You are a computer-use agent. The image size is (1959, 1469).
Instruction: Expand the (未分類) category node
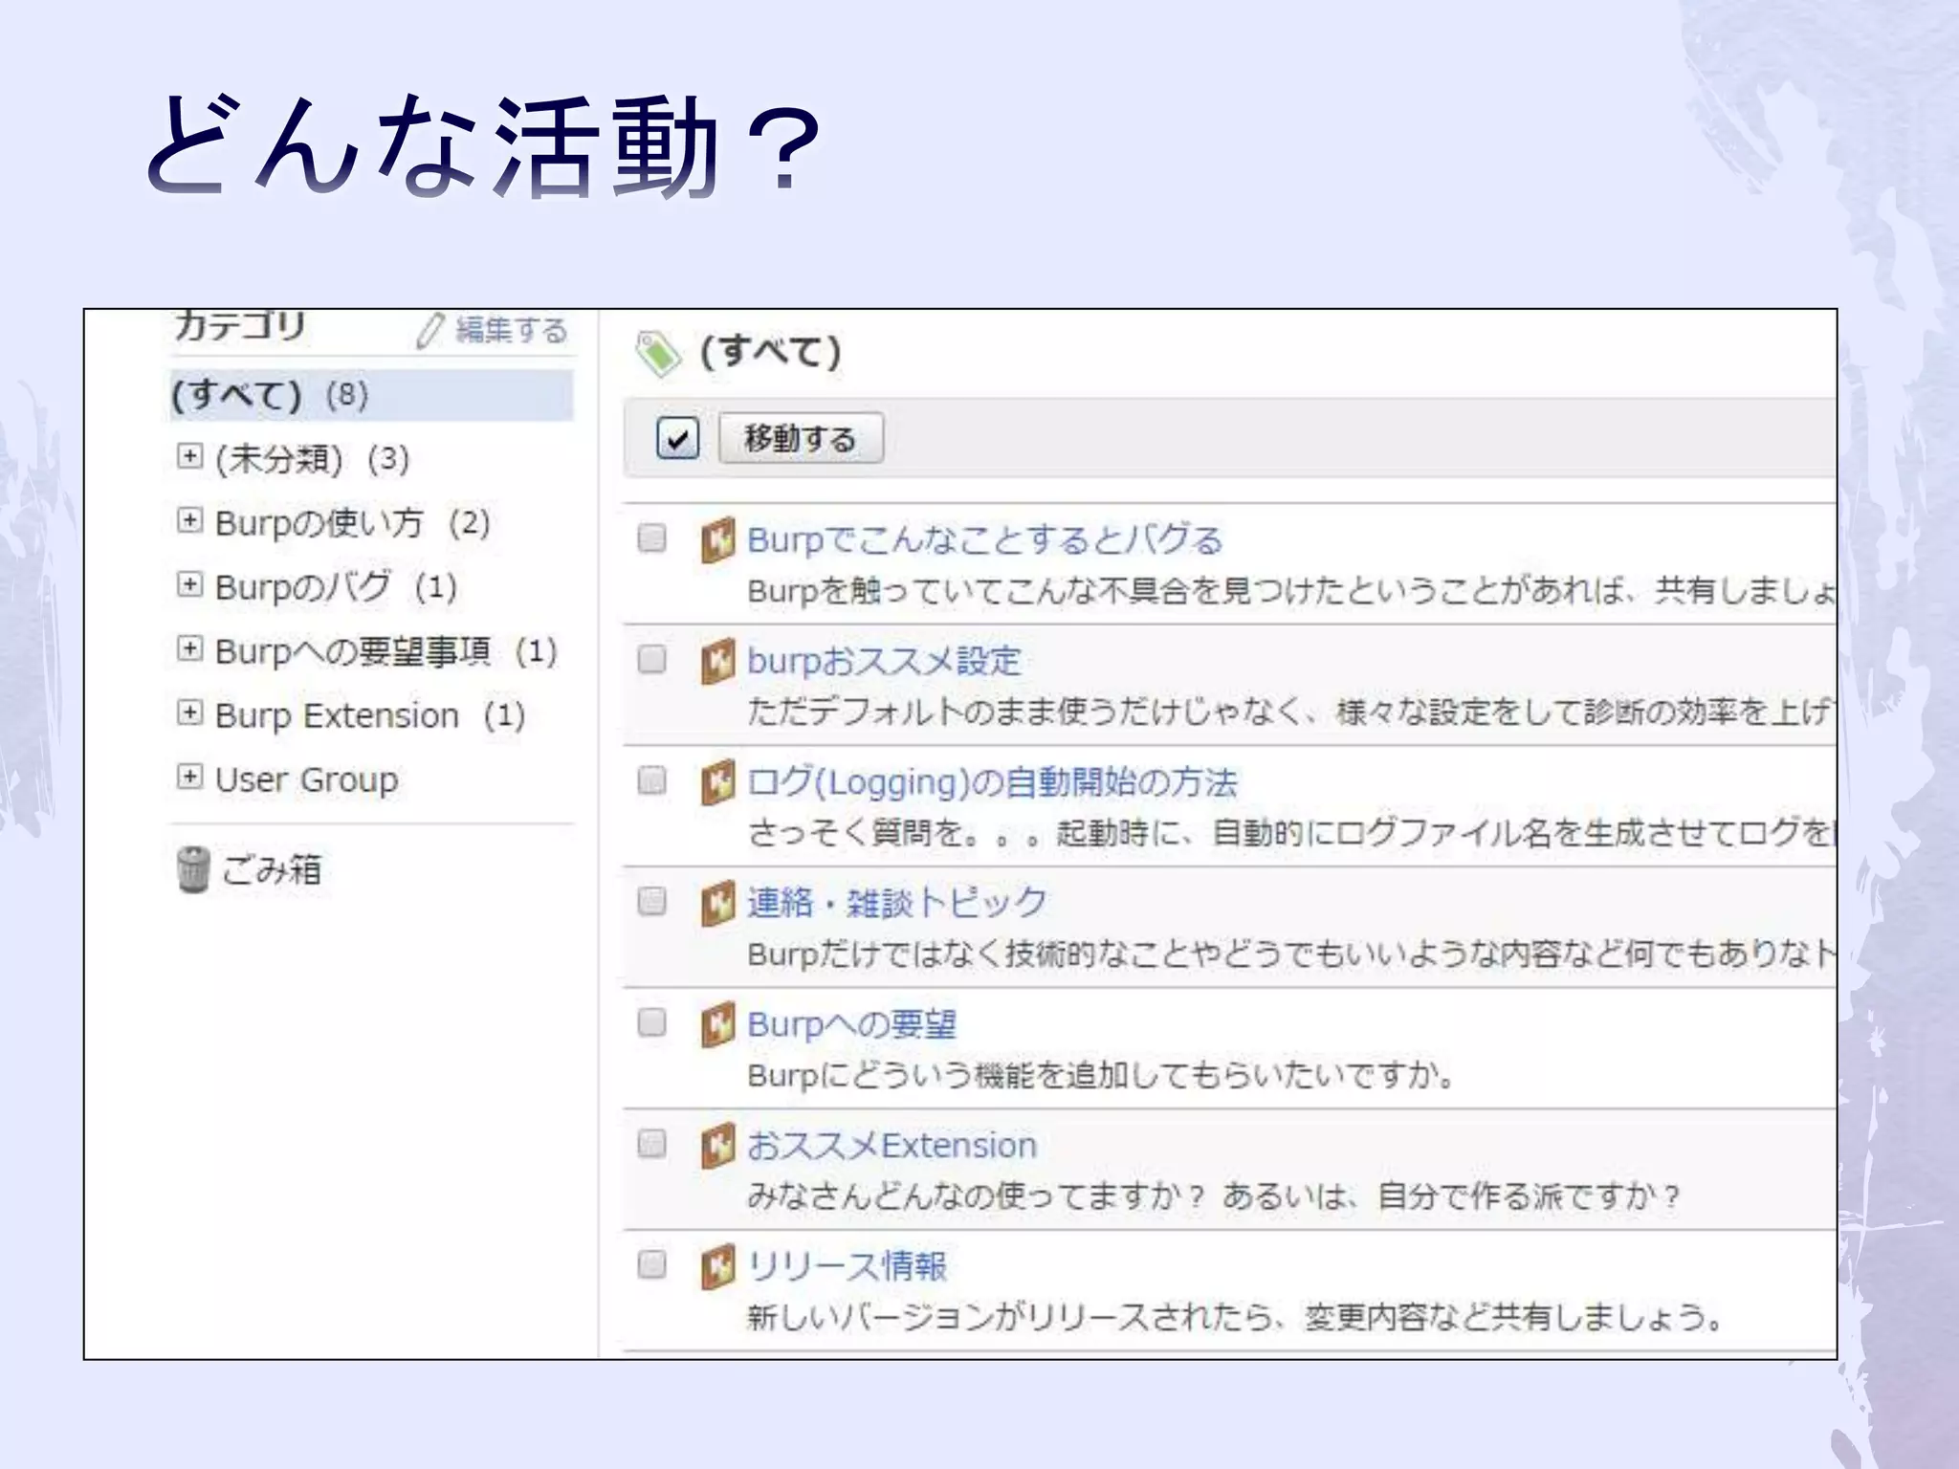(189, 456)
